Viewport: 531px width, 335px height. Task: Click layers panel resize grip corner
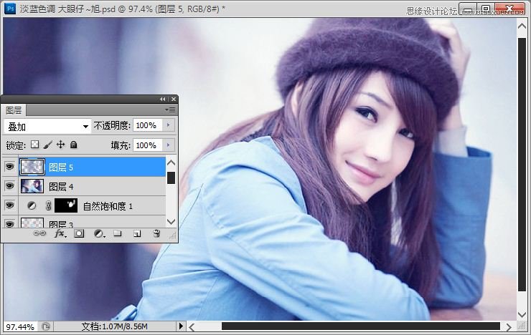click(173, 236)
